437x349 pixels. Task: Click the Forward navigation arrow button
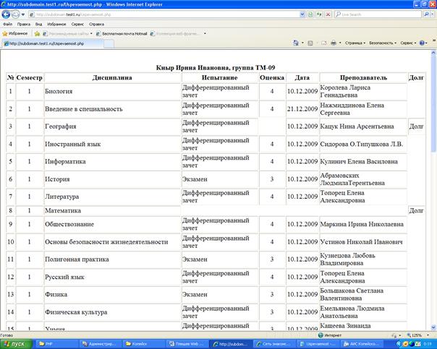point(18,14)
